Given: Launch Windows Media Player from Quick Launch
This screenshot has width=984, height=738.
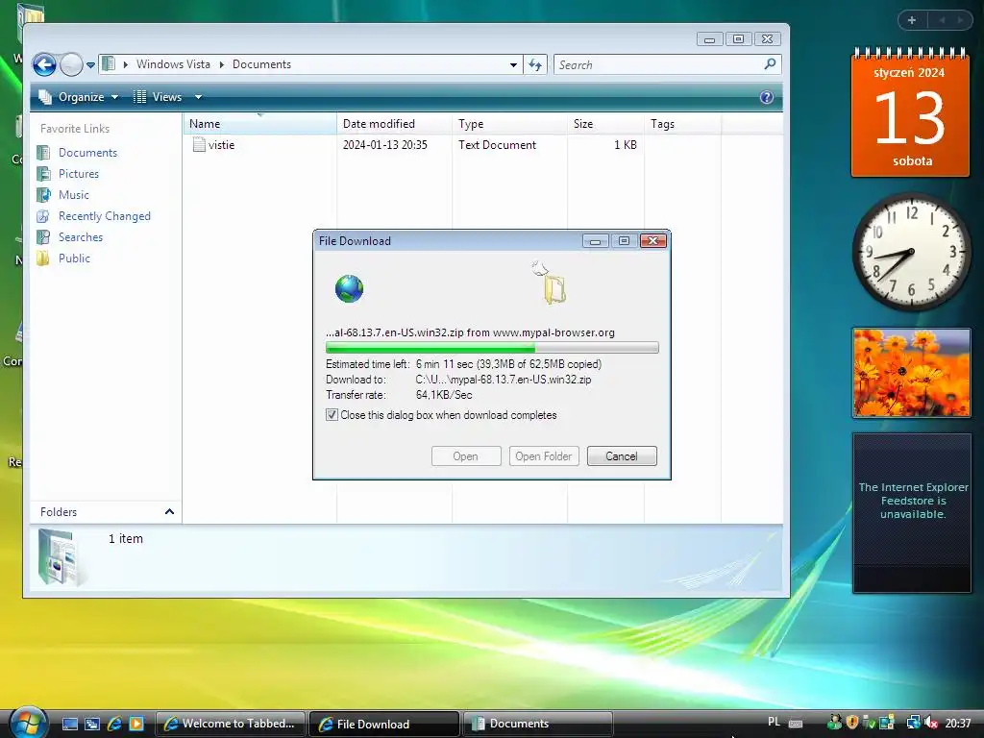Looking at the screenshot, I should (136, 724).
